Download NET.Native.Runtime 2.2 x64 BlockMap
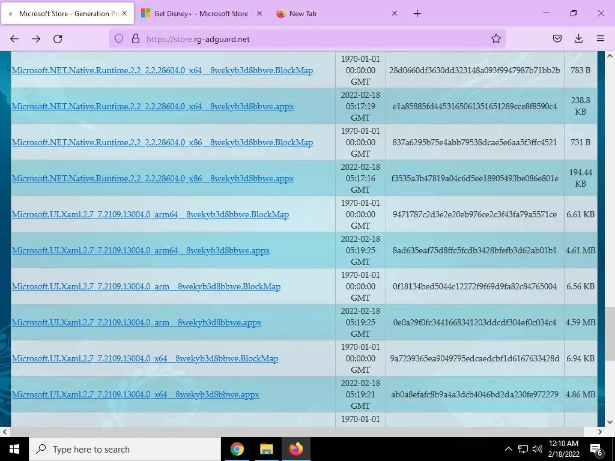This screenshot has height=461, width=615. 162,71
